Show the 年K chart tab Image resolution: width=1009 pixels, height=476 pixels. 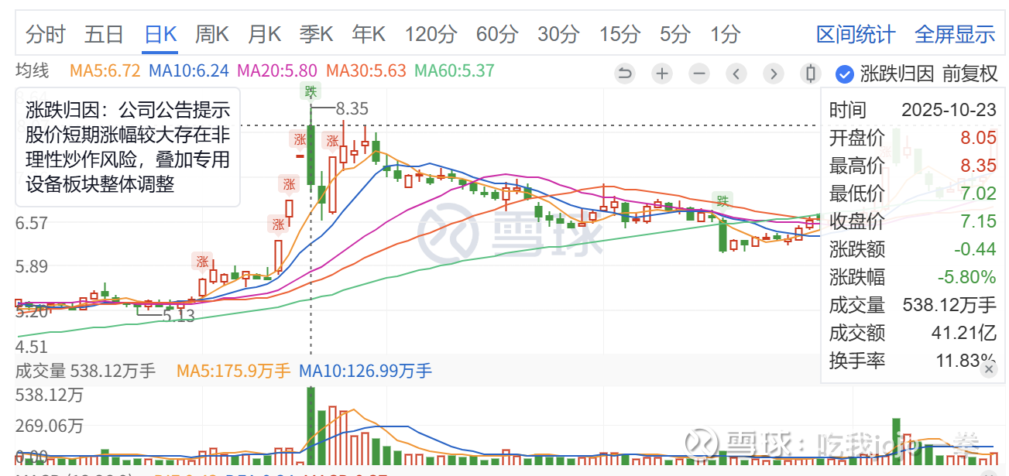[x=369, y=34]
